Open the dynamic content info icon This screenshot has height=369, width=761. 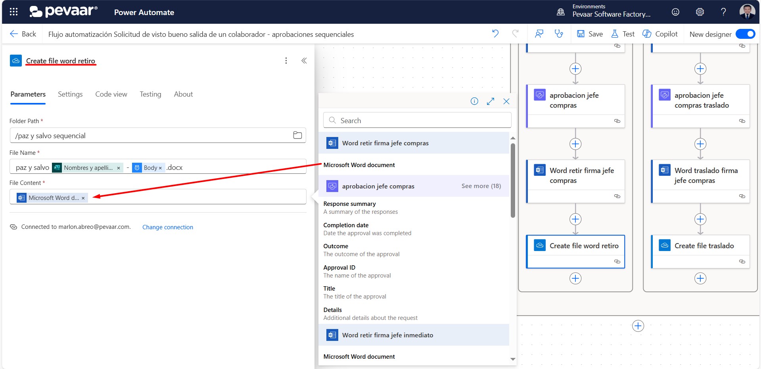point(474,101)
